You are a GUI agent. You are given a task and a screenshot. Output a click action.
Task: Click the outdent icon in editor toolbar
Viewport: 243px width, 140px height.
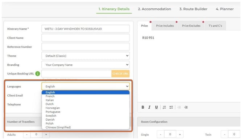click(x=179, y=107)
